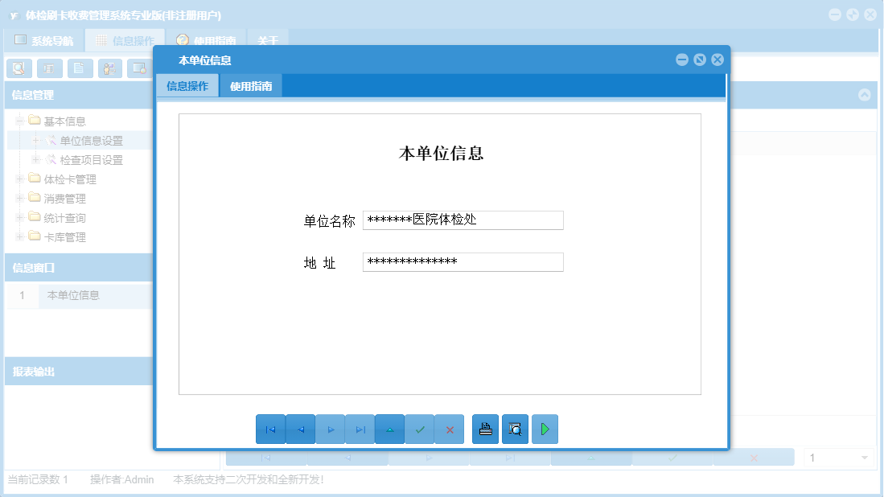Click the print icon in the dialog
The width and height of the screenshot is (884, 497).
(x=485, y=429)
